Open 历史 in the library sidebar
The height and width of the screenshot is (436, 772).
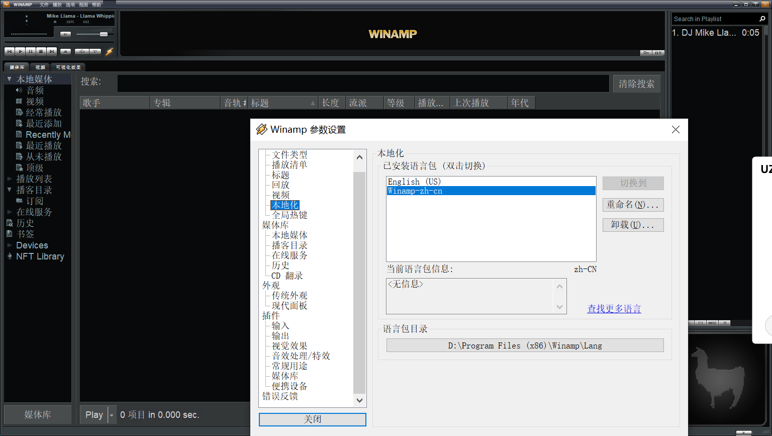[25, 223]
